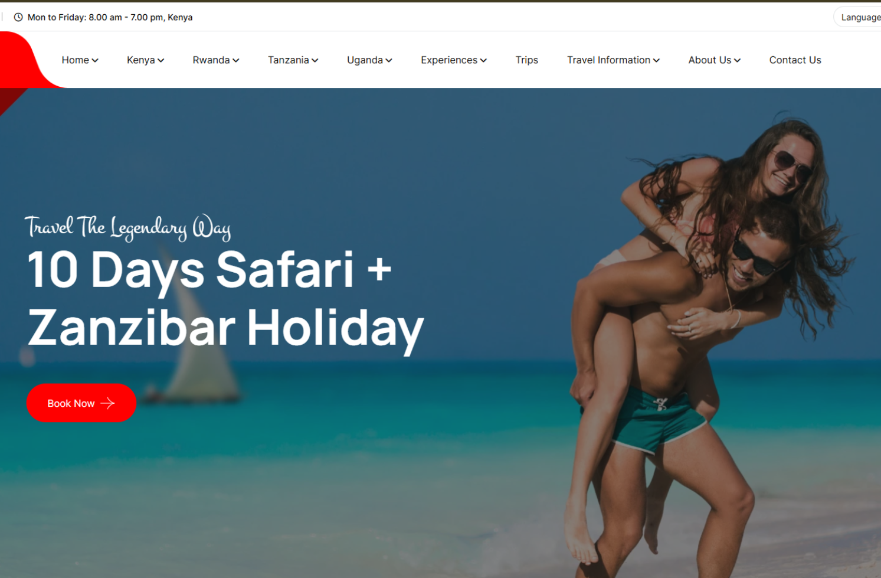The height and width of the screenshot is (578, 881).
Task: Open the Contact Us page
Action: [x=795, y=60]
